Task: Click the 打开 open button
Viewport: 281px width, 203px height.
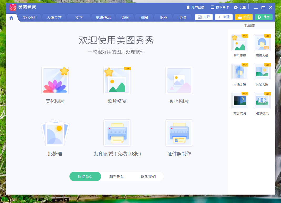Action: click(204, 17)
